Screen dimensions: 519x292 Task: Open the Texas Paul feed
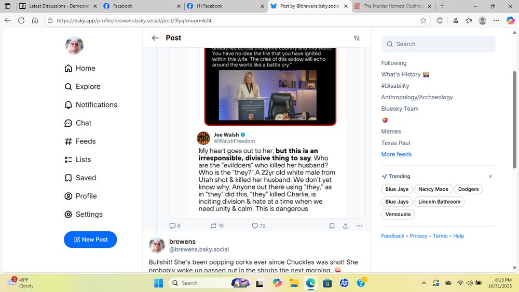click(395, 143)
